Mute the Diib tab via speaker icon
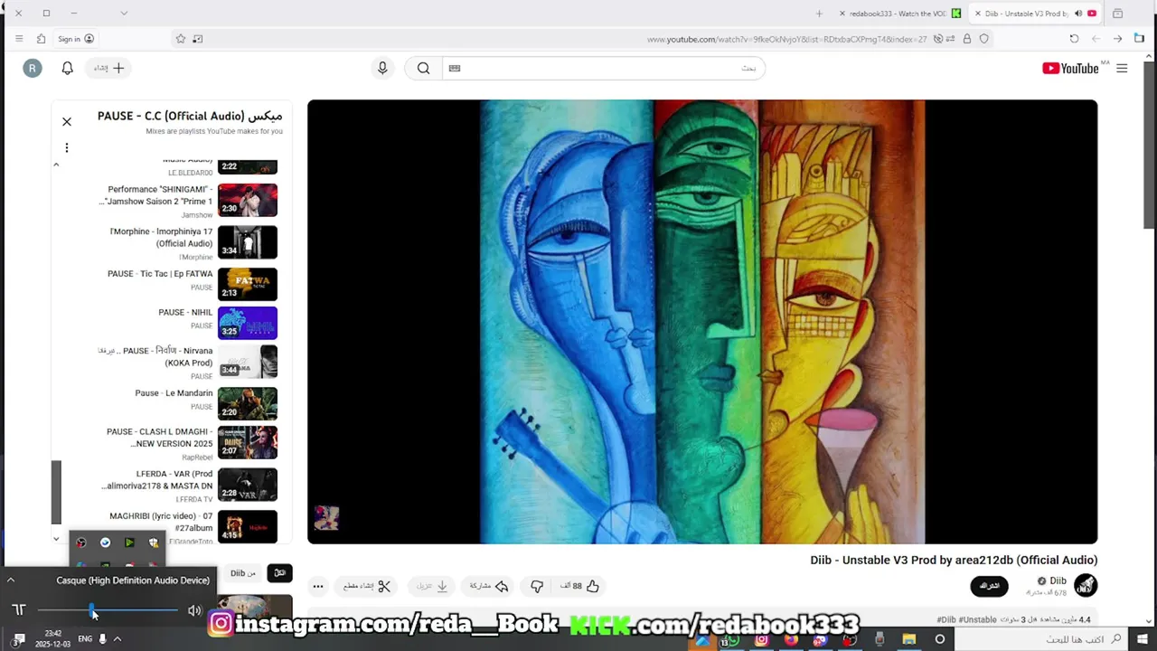This screenshot has width=1157, height=651. 1078,14
